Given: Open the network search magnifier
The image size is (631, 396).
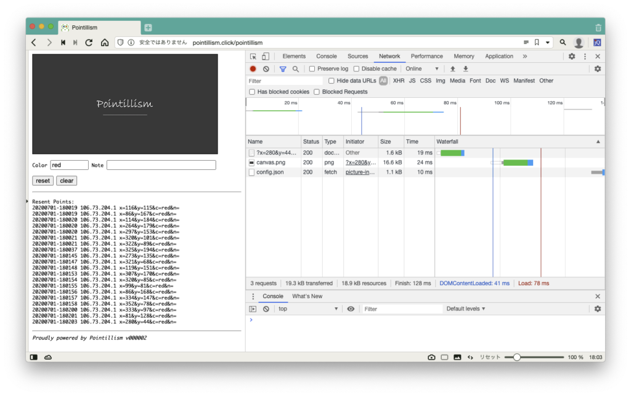Looking at the screenshot, I should pyautogui.click(x=296, y=69).
